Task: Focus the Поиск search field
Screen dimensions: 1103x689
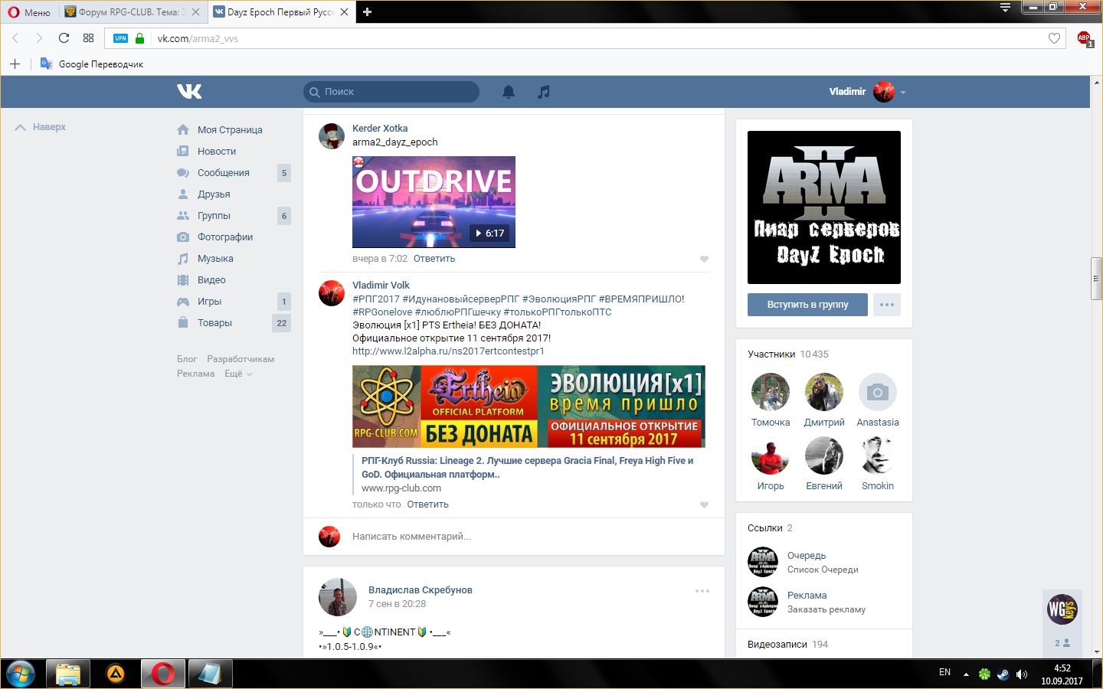Action: [x=391, y=92]
